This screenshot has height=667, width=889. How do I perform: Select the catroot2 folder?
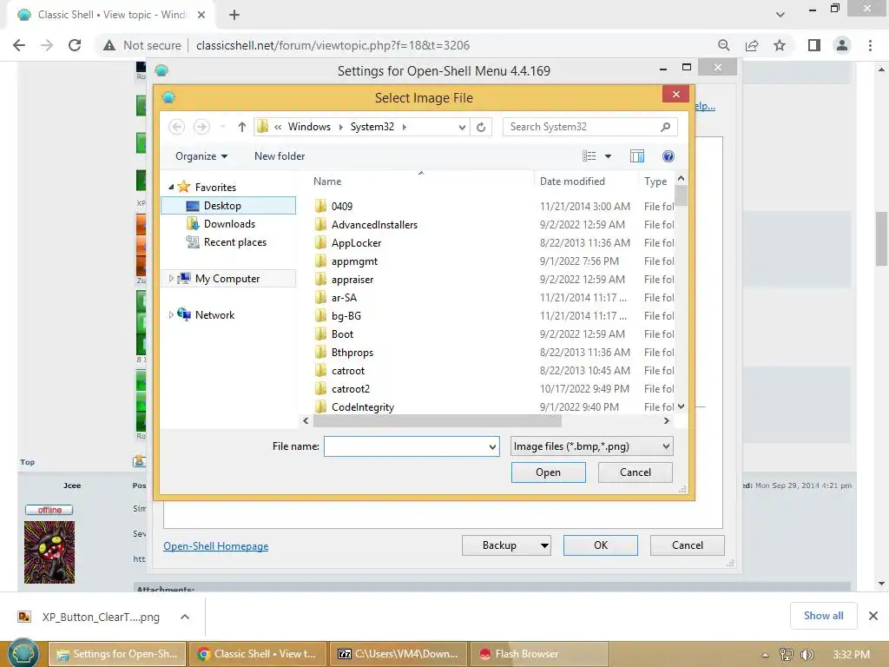(x=351, y=389)
